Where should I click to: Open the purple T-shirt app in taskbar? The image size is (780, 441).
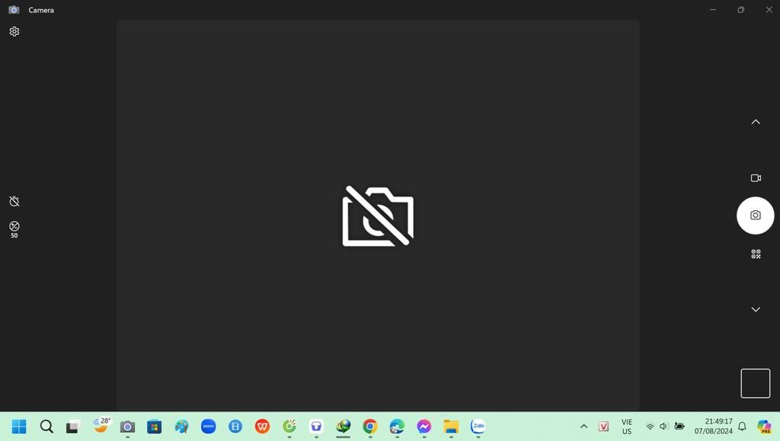point(316,427)
